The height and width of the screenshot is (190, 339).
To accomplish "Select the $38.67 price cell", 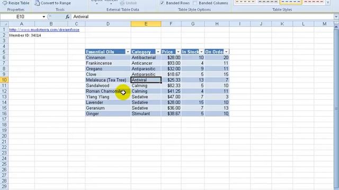I will coord(171,113).
